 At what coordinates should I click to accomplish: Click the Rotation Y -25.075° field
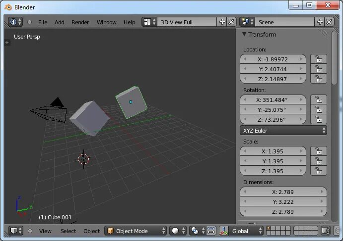click(x=273, y=109)
